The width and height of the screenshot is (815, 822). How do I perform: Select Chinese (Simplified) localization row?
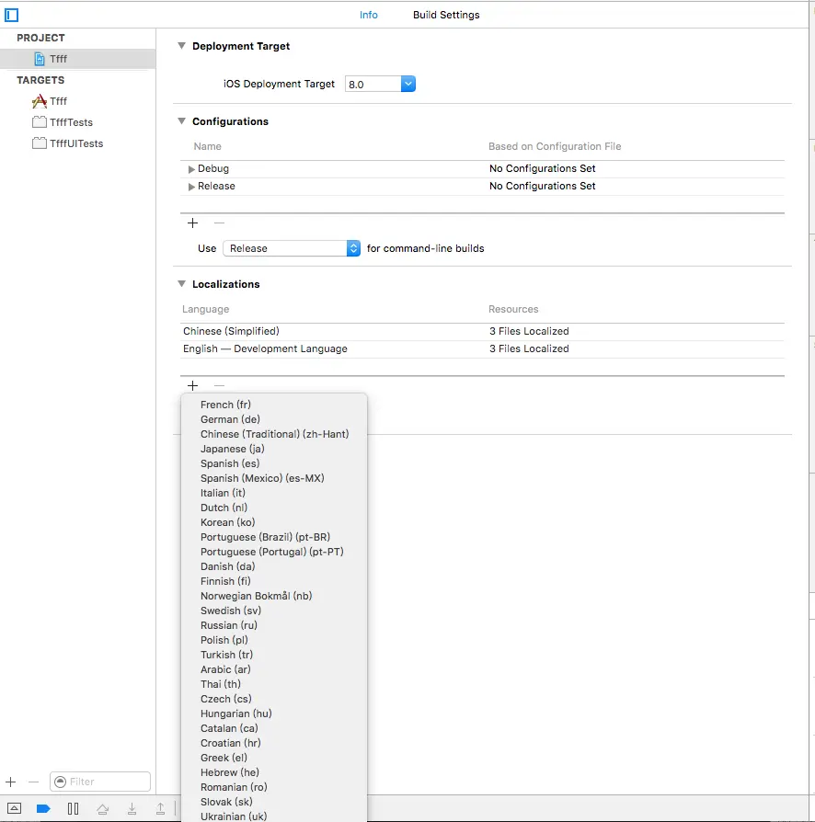click(x=482, y=331)
